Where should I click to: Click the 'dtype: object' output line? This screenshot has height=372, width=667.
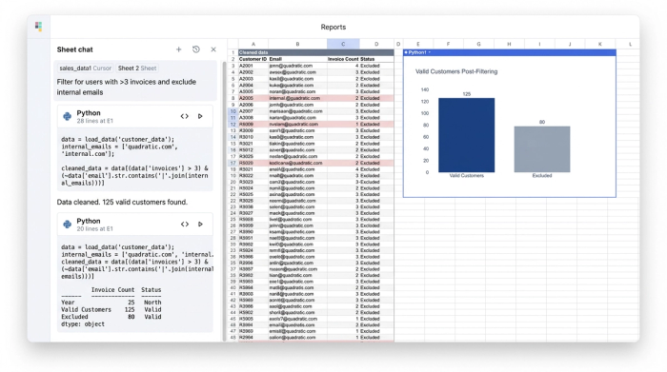click(83, 324)
